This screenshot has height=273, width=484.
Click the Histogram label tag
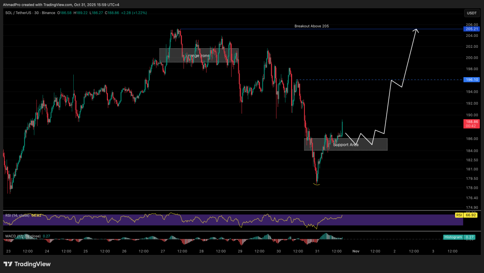453,237
